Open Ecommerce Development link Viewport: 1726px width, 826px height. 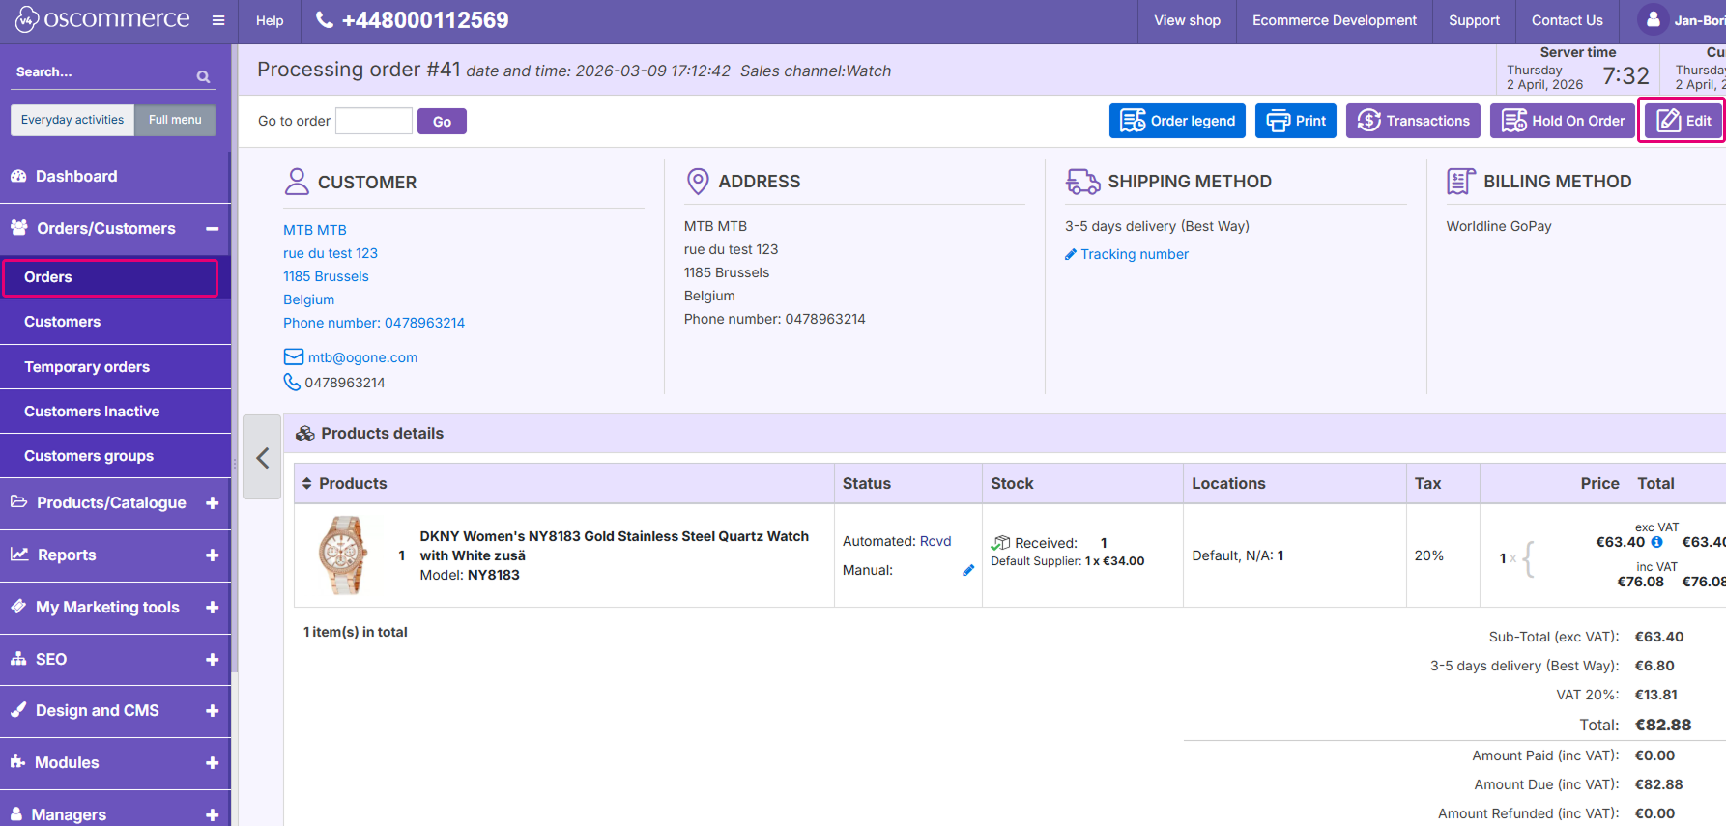[x=1335, y=20]
